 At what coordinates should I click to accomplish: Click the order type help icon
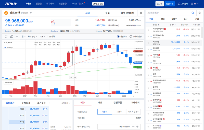tap(86, 112)
